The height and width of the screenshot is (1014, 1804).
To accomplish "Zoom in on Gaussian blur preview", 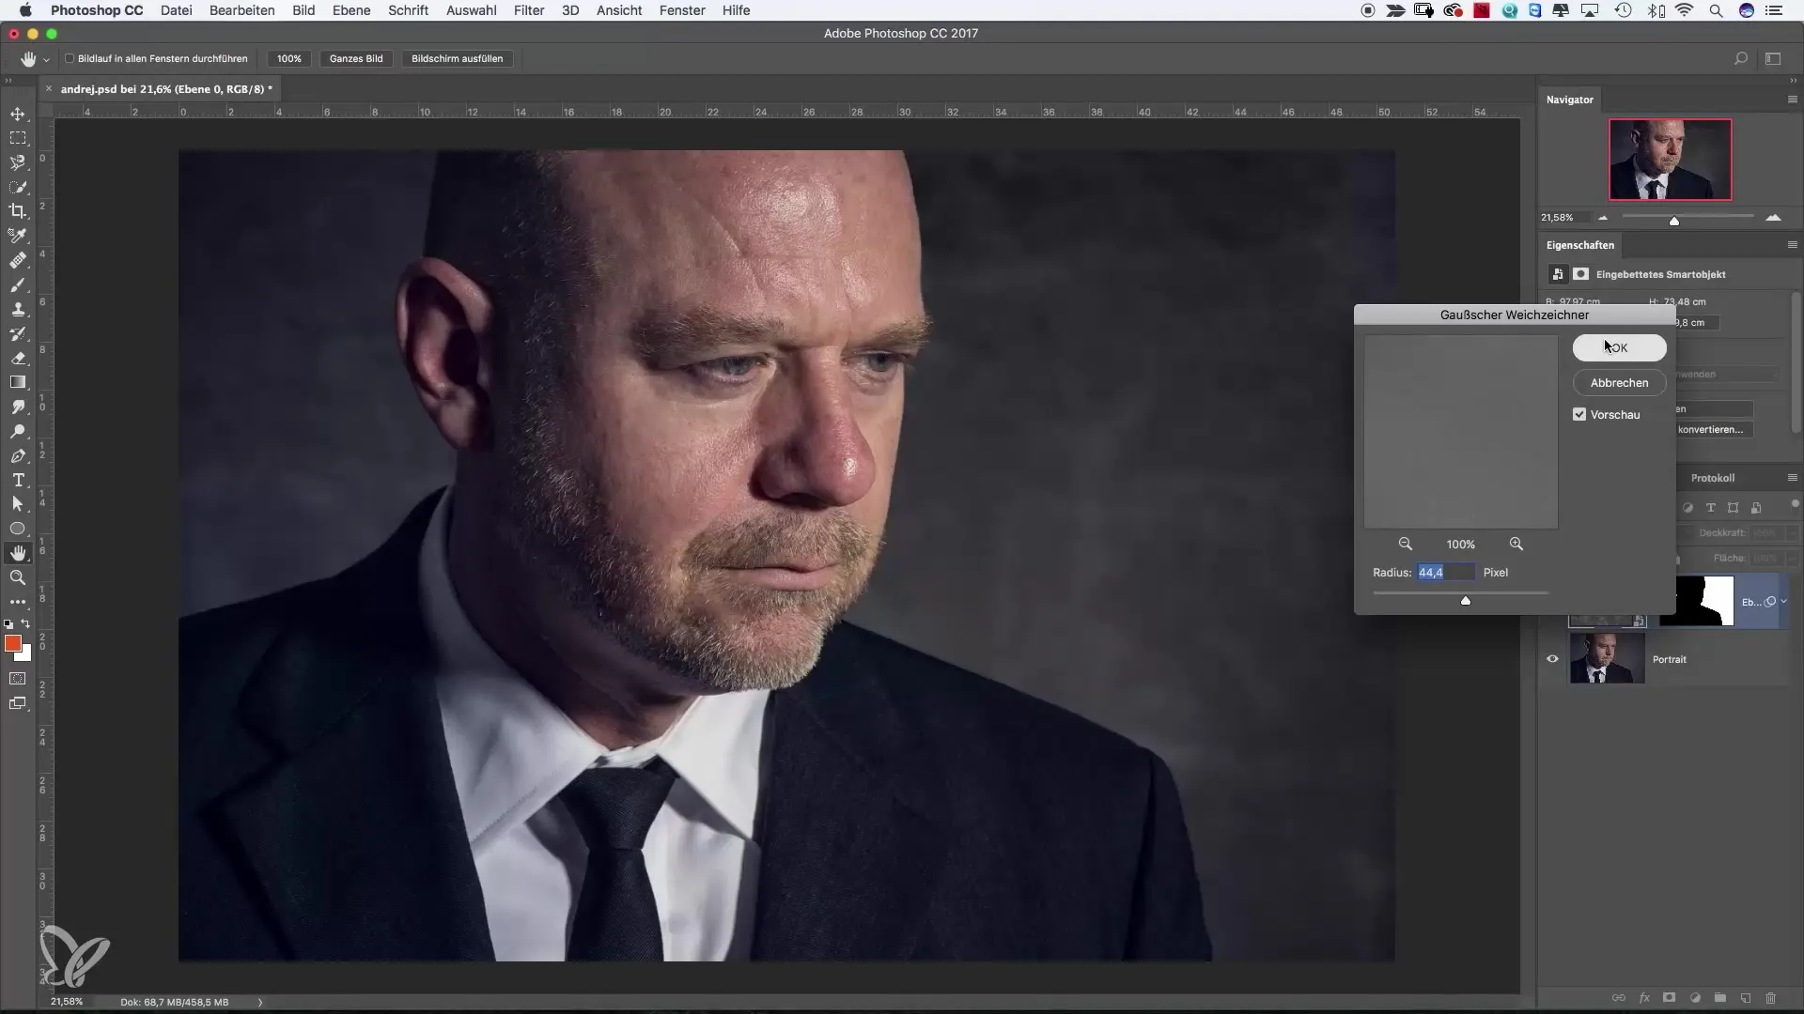I will pyautogui.click(x=1516, y=544).
